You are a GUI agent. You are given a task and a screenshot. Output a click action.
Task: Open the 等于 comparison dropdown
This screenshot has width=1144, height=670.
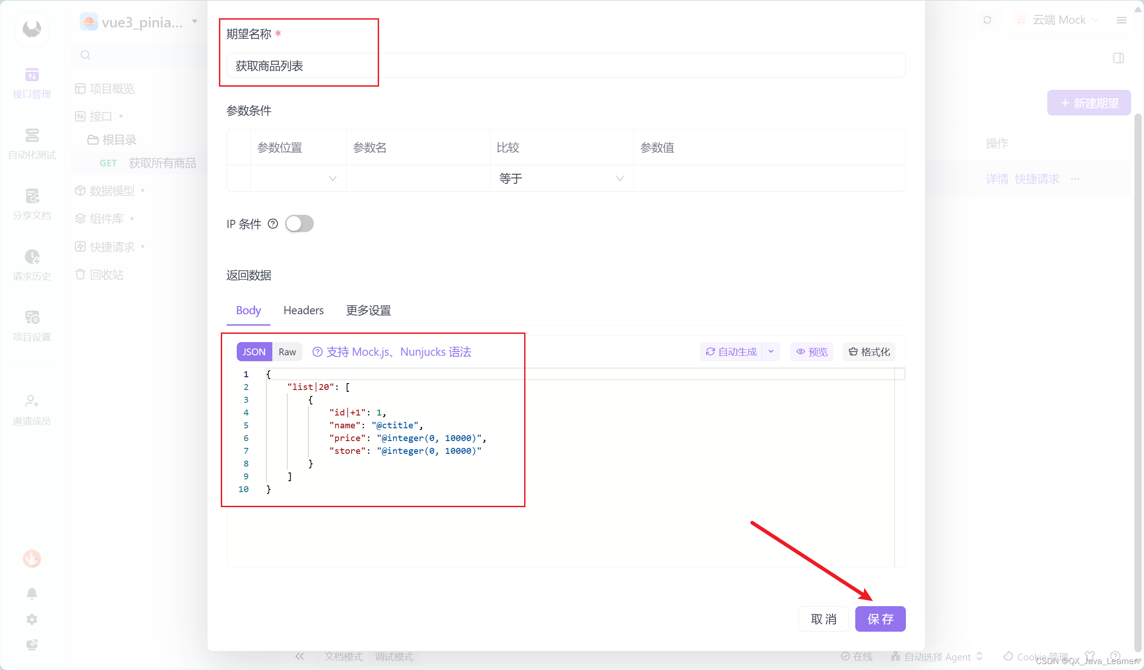coord(562,178)
